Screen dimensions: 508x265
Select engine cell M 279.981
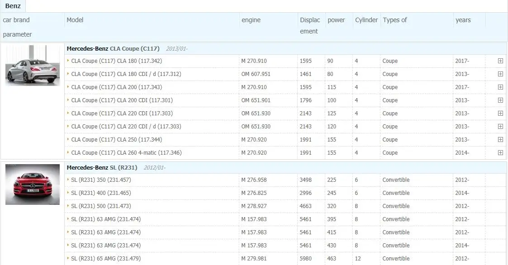(x=254, y=259)
